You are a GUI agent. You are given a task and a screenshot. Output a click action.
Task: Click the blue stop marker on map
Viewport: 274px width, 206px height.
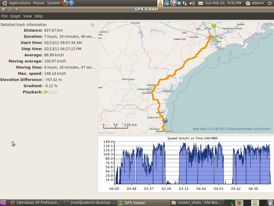tap(165, 121)
